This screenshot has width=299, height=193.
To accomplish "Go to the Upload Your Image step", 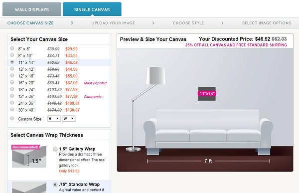I will pyautogui.click(x=113, y=23).
